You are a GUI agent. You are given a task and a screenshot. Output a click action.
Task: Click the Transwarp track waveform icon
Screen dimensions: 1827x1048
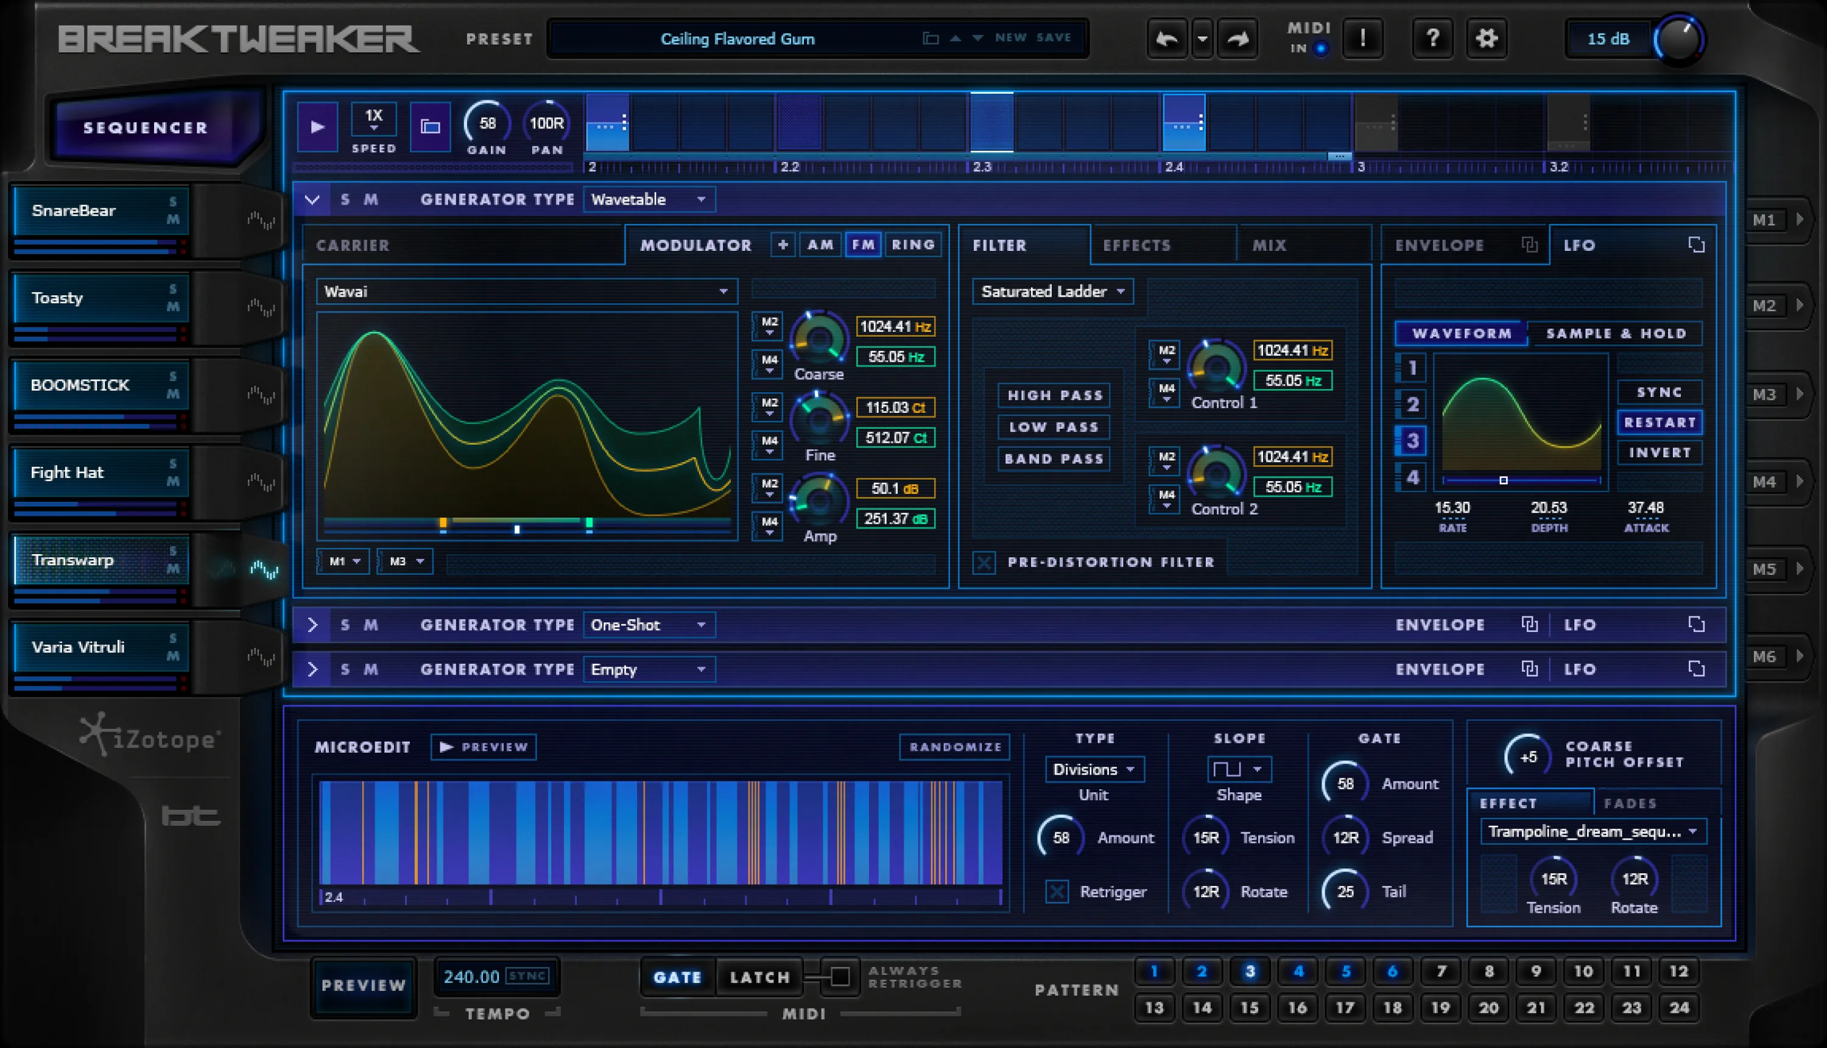264,570
